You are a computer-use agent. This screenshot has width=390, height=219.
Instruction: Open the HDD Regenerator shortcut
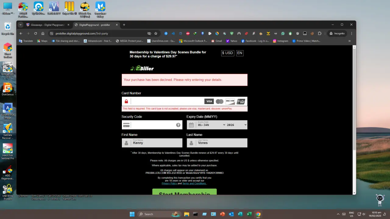[x=8, y=172]
